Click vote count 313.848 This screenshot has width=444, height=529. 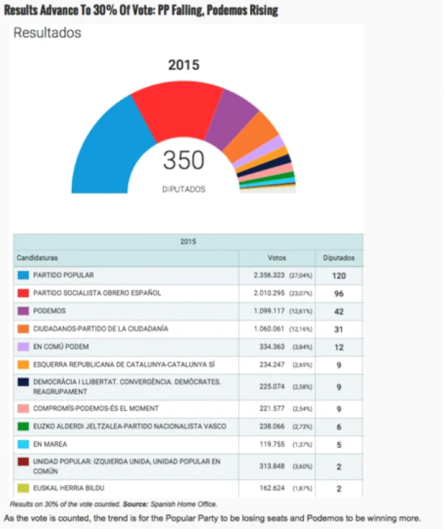pos(272,466)
